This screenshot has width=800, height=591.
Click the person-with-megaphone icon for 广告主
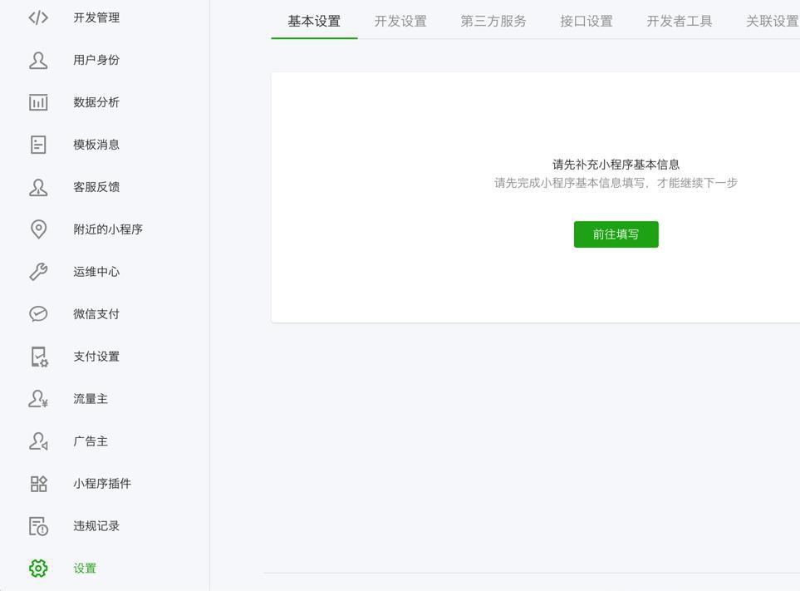click(38, 441)
